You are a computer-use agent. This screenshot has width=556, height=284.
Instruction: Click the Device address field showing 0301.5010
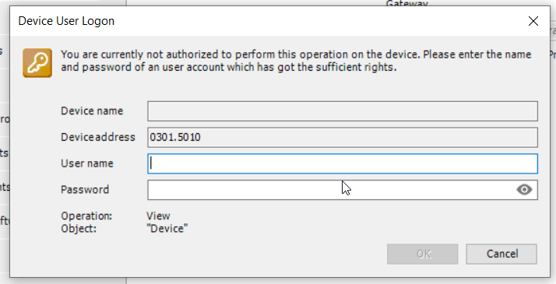[343, 138]
